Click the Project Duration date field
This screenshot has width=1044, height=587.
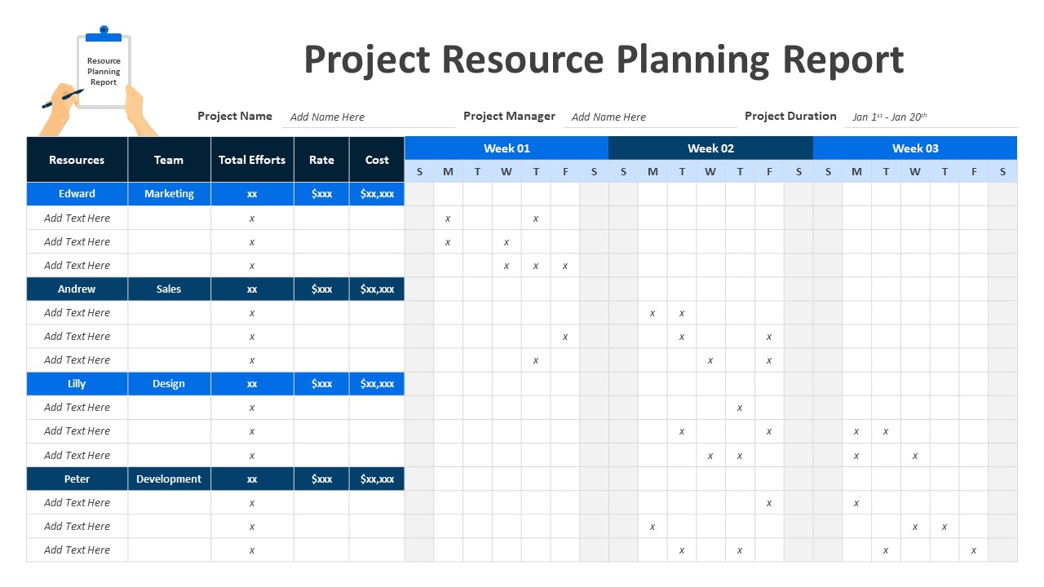click(x=931, y=117)
